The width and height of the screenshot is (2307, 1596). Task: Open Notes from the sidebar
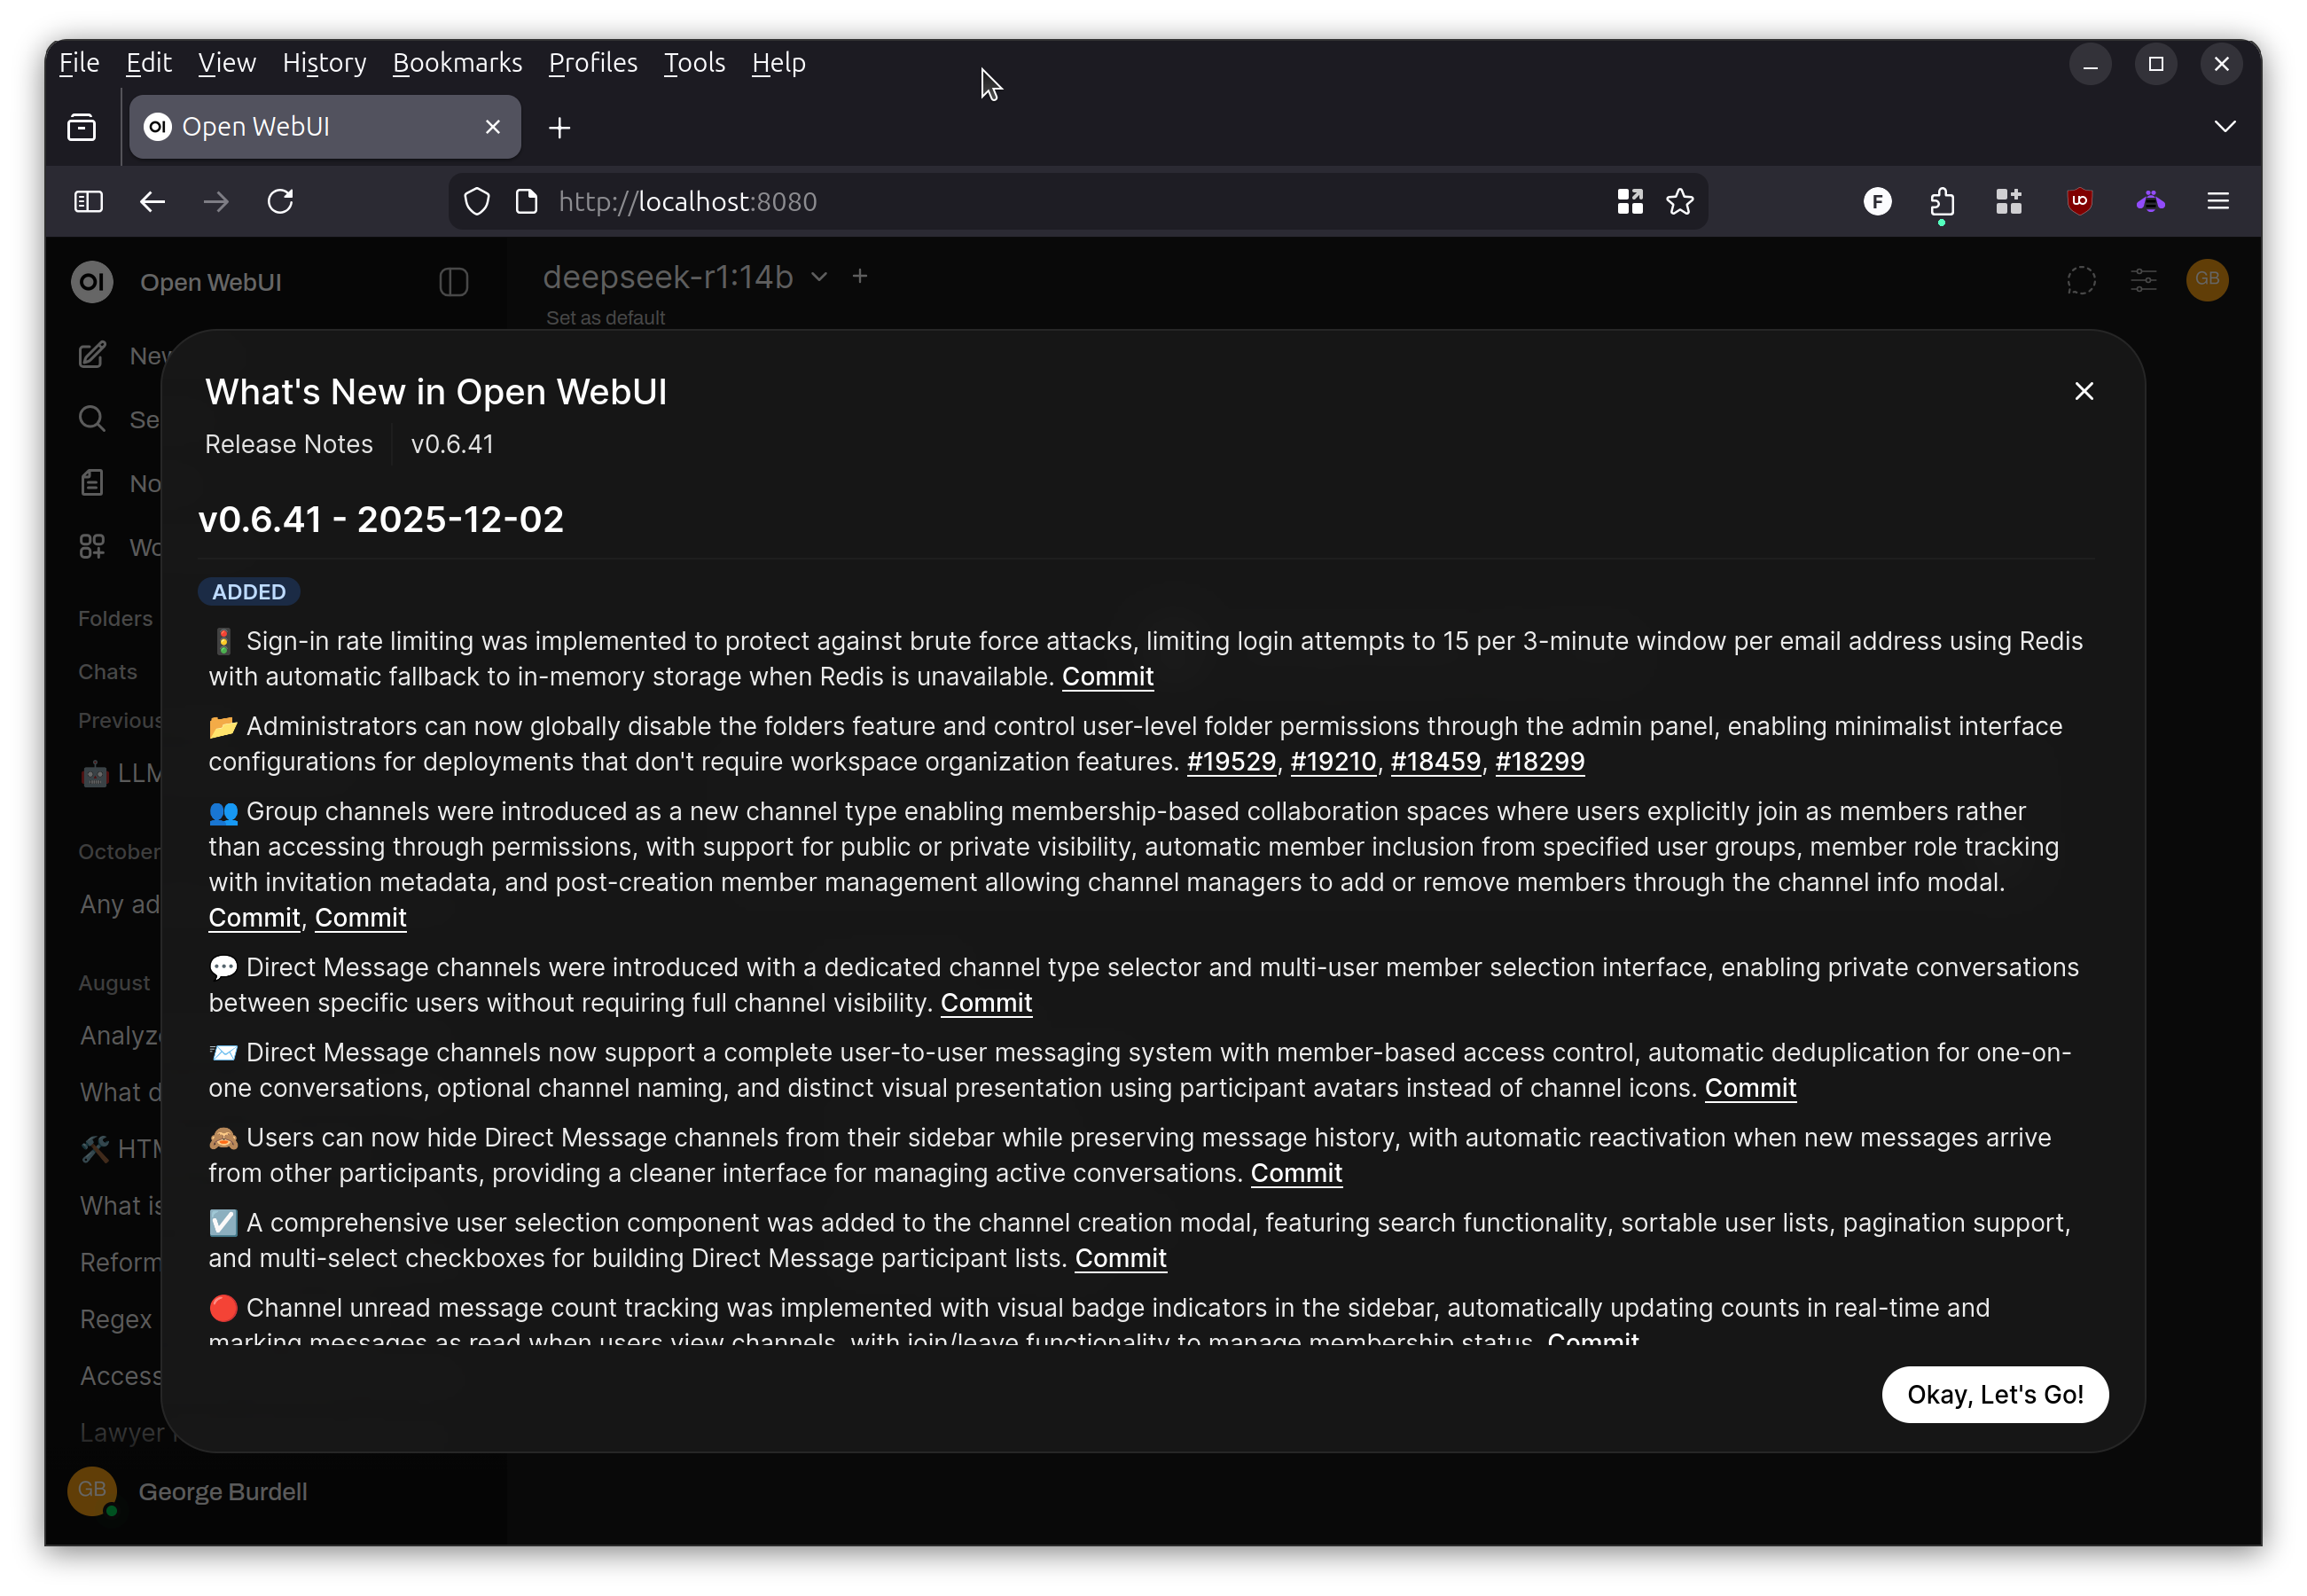pyautogui.click(x=91, y=483)
